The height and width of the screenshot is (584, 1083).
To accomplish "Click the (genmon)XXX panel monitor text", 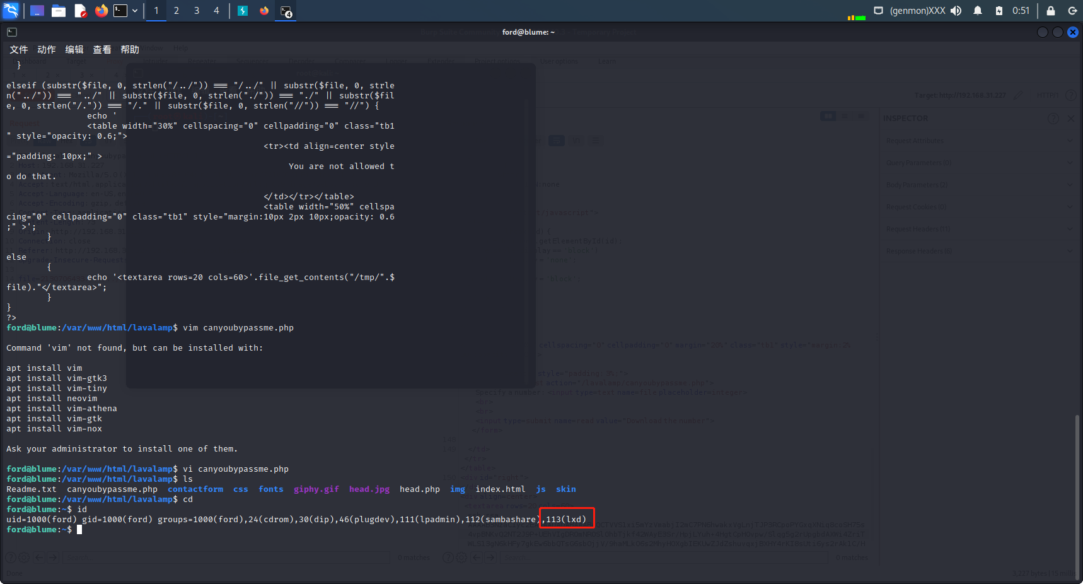I will (917, 11).
